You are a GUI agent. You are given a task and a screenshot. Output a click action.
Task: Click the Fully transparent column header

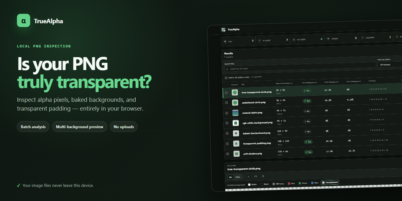pyautogui.click(x=331, y=82)
